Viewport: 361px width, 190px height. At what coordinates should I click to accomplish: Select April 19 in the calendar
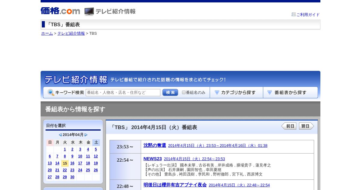coord(96,163)
